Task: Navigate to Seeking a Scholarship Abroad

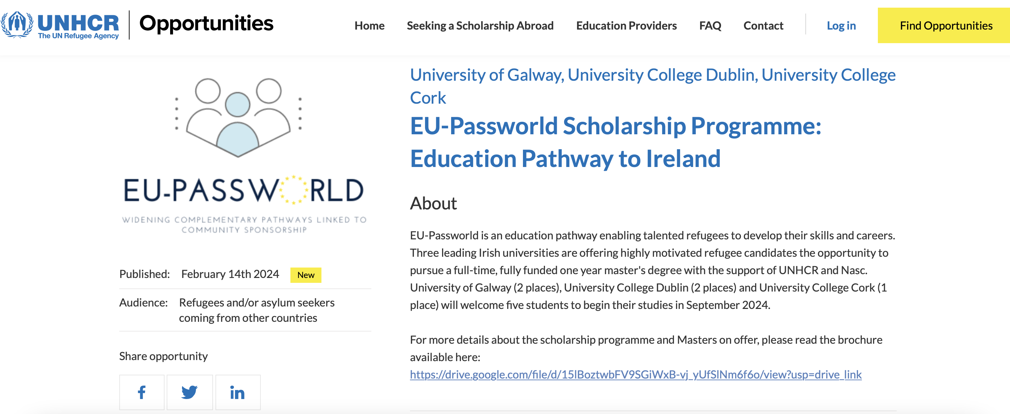Action: [480, 25]
